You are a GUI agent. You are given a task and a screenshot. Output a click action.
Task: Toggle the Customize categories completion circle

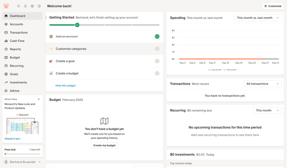tap(157, 49)
